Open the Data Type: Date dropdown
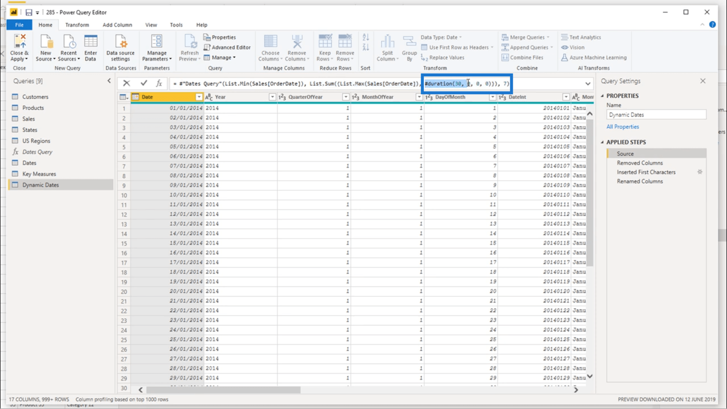Image resolution: width=727 pixels, height=409 pixels. (441, 37)
